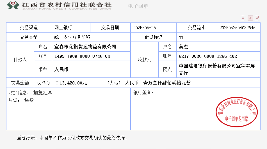267x149 pixels.
Task: Click payee branch 中国建设银行股份有限公司宜宾翠屏支行
Action: point(217,69)
